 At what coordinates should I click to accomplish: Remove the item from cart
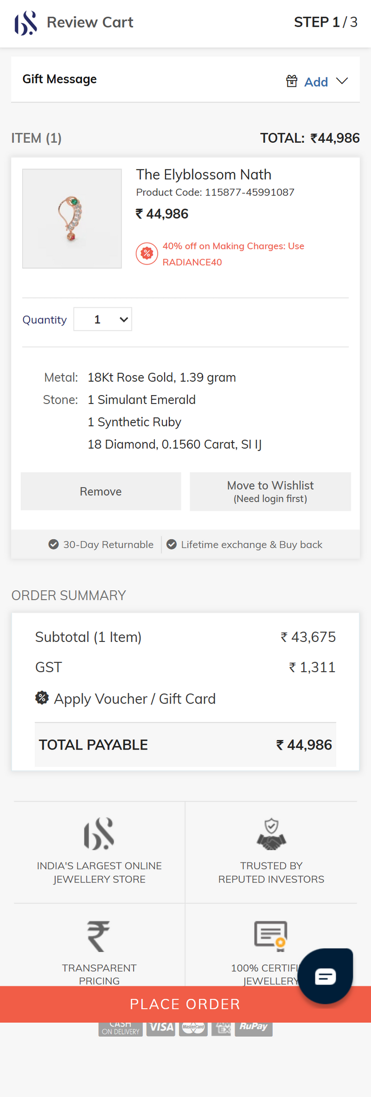point(101,491)
